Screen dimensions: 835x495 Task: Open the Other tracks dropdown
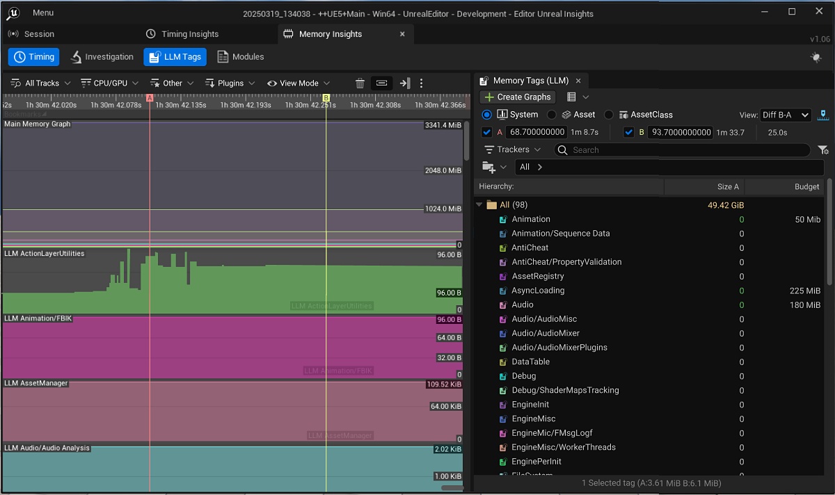coord(172,83)
